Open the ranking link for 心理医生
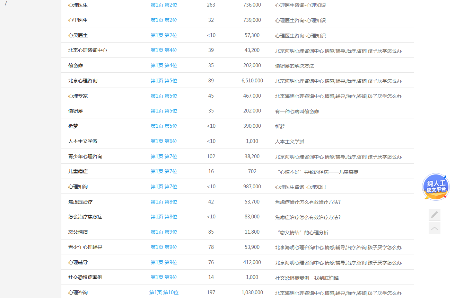 point(164,5)
